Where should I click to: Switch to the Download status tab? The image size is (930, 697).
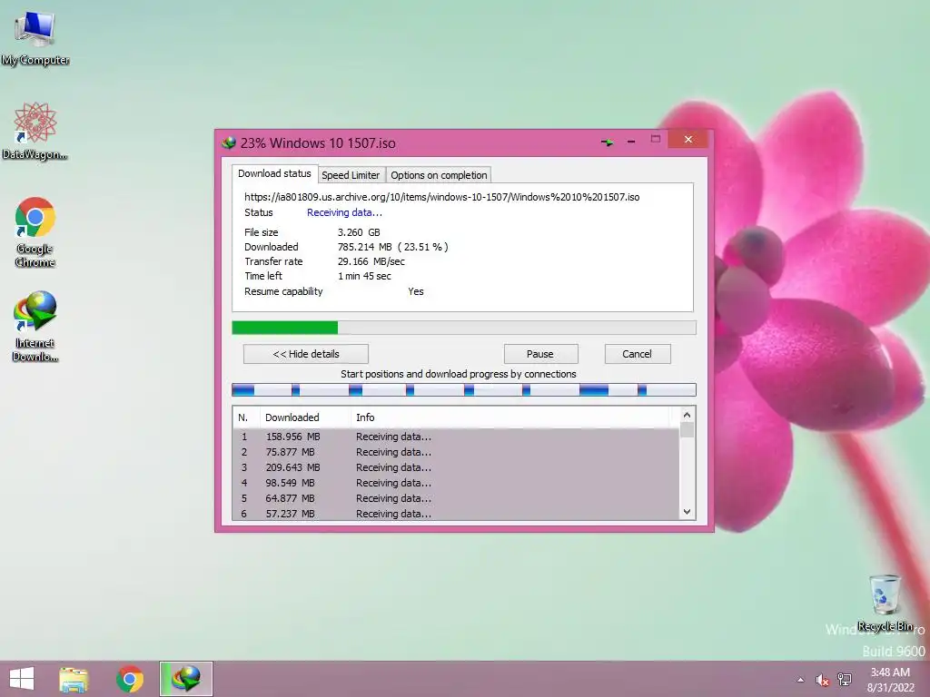tap(274, 173)
